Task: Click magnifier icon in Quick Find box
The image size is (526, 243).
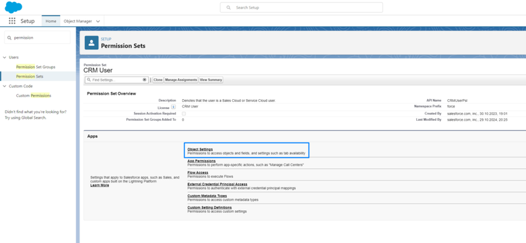Action: [9, 38]
